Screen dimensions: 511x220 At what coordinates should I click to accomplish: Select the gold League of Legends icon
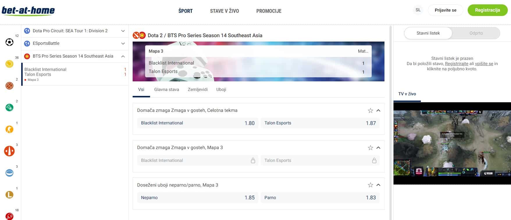pos(9,195)
